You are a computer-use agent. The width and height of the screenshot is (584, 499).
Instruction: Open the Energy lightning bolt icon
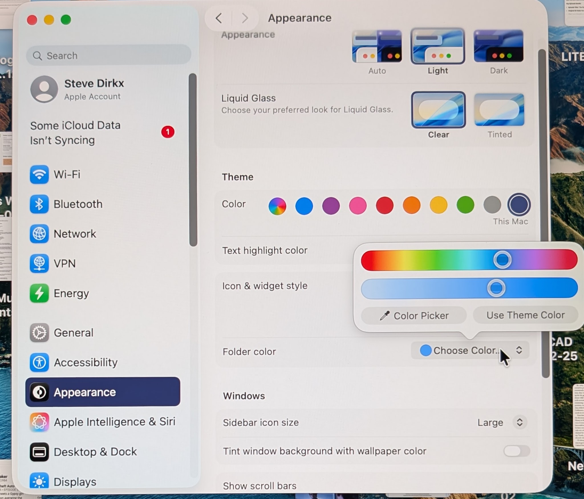click(x=39, y=293)
